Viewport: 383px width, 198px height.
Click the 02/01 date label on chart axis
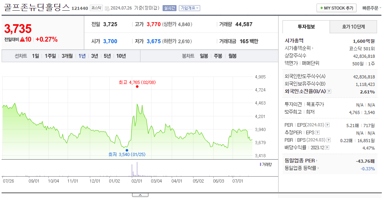click(137, 181)
